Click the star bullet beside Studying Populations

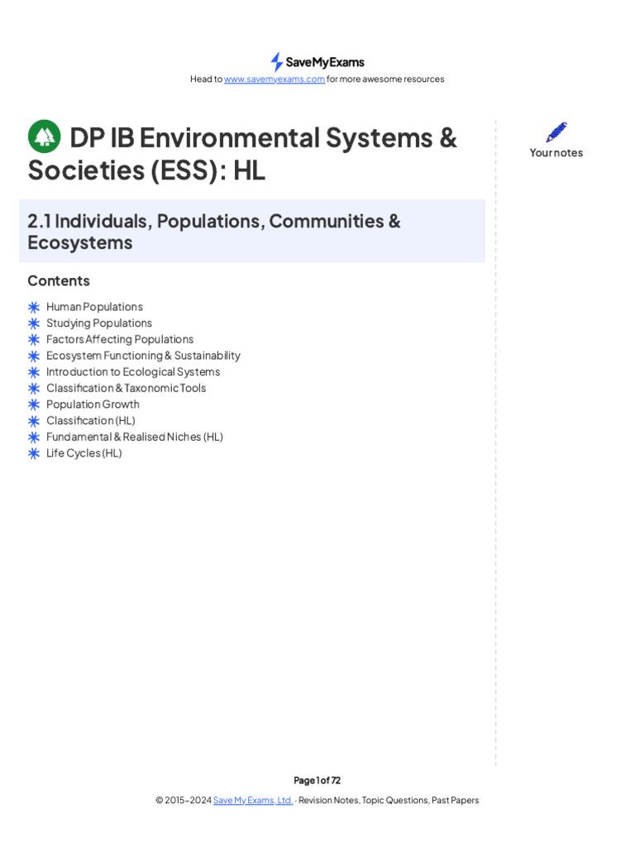point(33,323)
